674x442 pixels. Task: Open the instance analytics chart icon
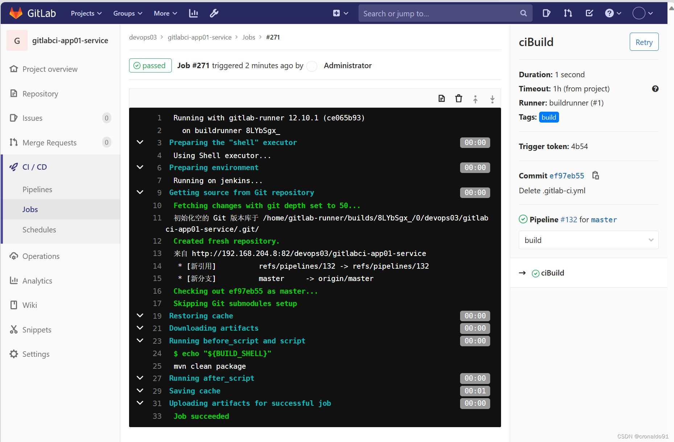coord(194,13)
